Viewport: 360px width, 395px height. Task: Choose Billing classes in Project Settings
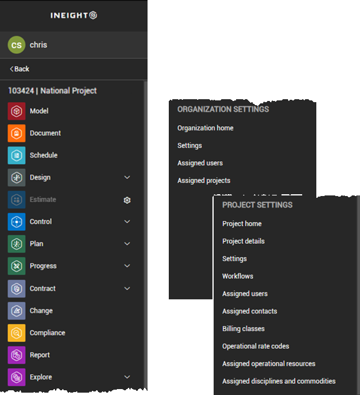click(x=243, y=329)
